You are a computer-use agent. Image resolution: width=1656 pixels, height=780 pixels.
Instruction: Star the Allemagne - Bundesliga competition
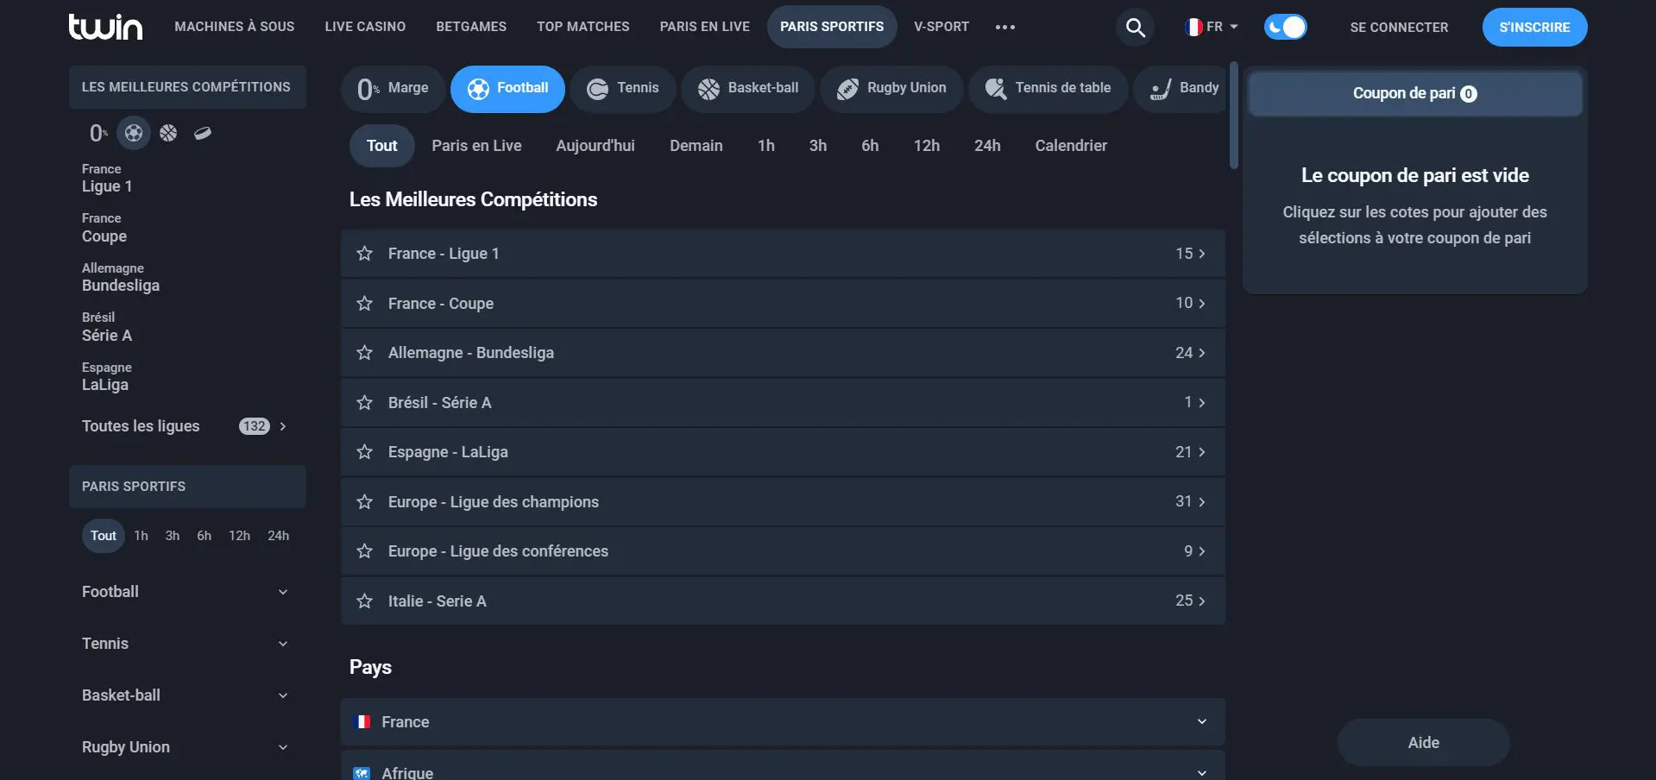point(365,353)
